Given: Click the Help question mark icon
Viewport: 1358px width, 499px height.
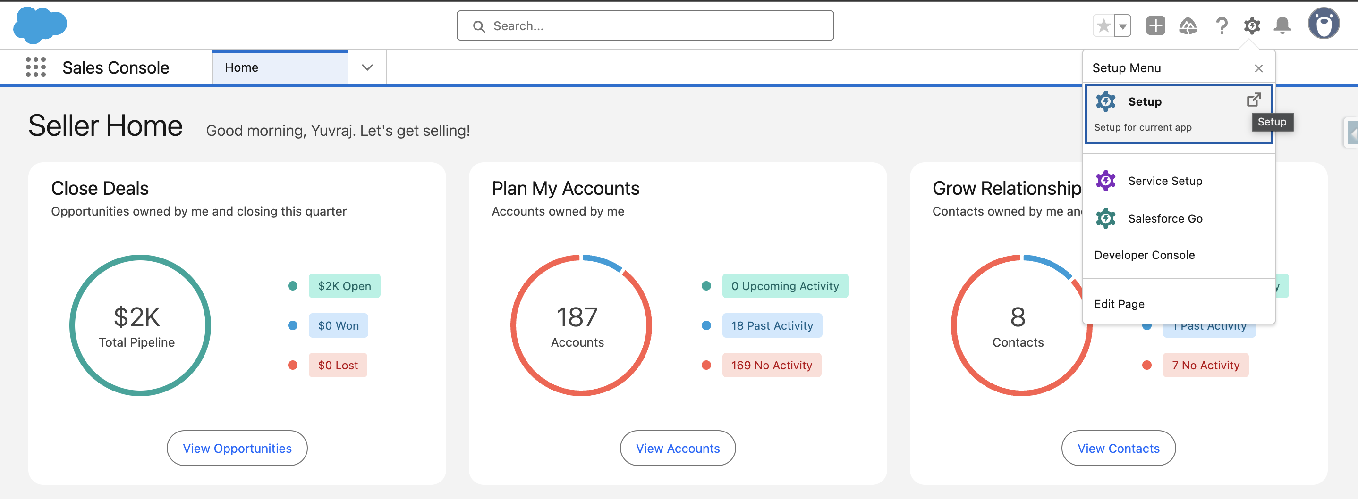Looking at the screenshot, I should click(1221, 25).
